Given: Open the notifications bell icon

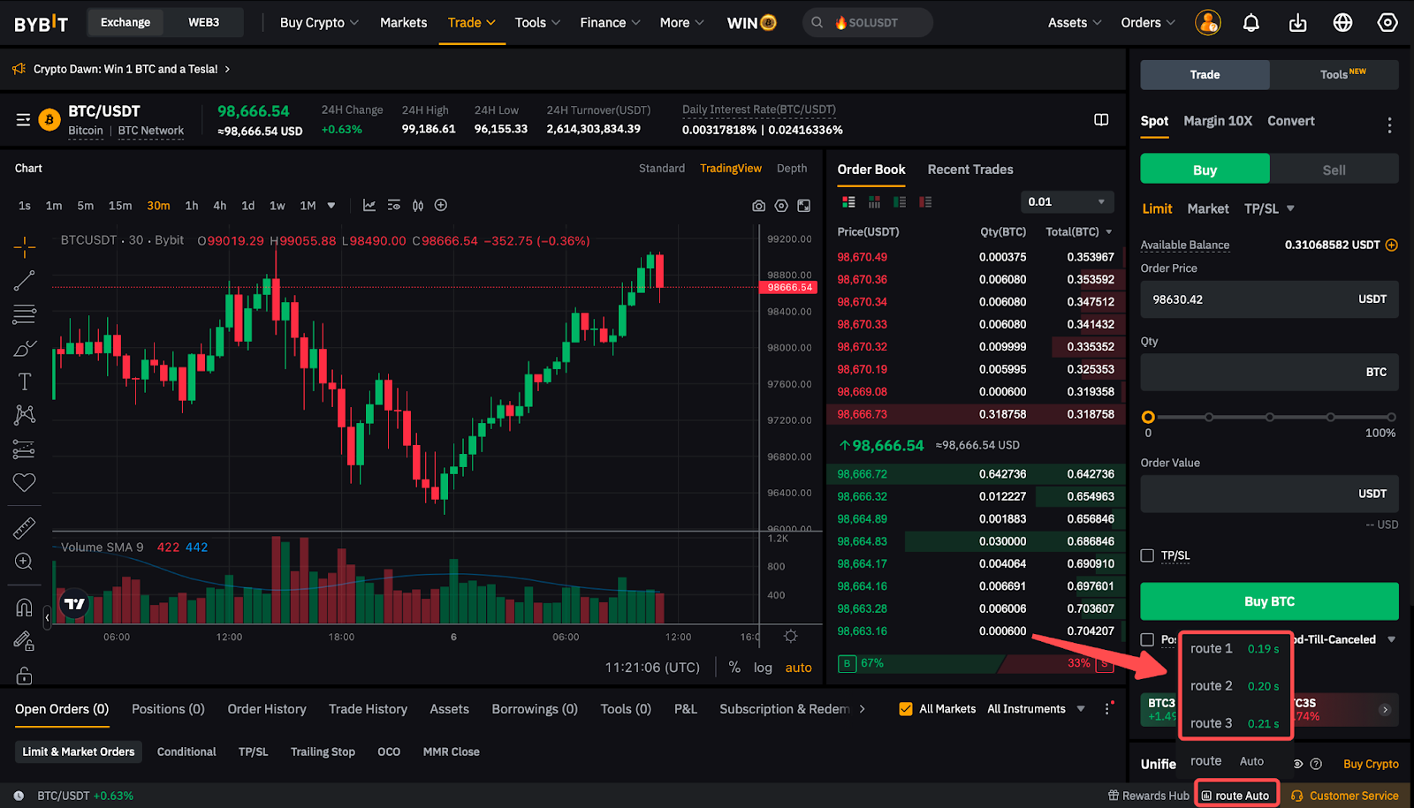Looking at the screenshot, I should (x=1251, y=23).
